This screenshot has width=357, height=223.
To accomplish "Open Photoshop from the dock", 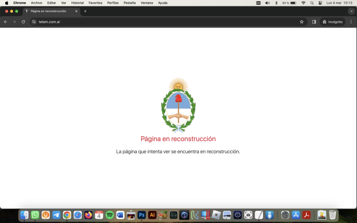I will (142, 215).
